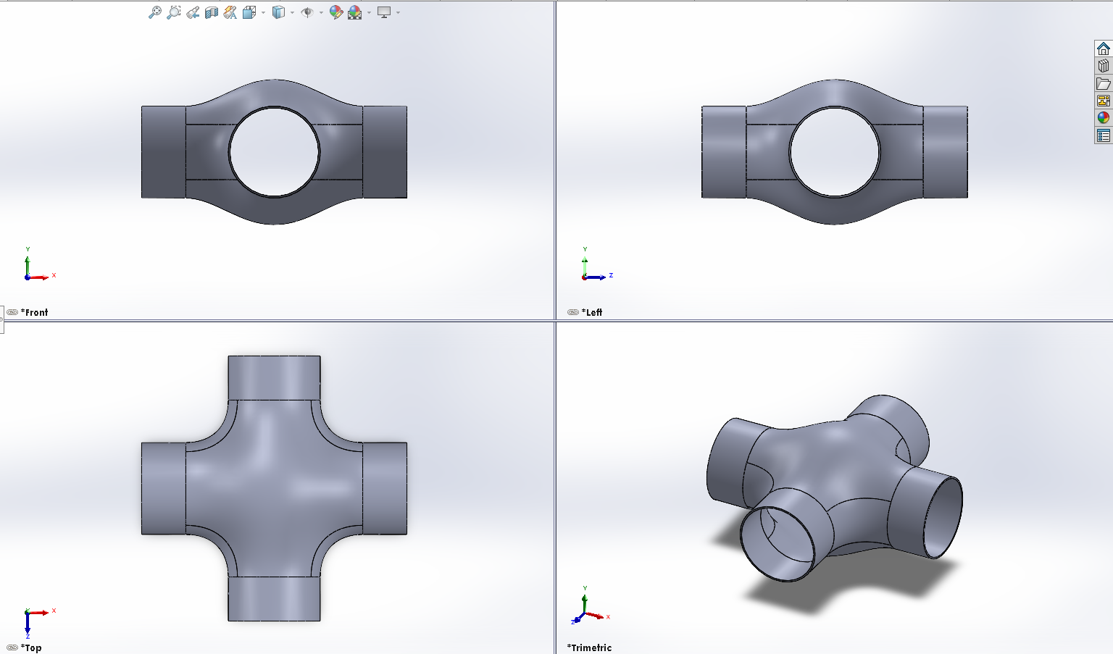Click the Front viewport coordinate triad

tap(39, 264)
